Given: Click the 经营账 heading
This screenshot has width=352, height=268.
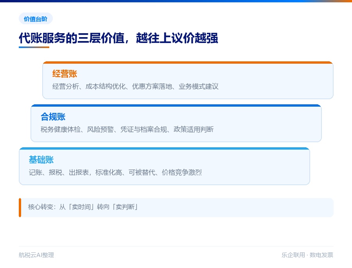Looking at the screenshot, I should tap(65, 74).
